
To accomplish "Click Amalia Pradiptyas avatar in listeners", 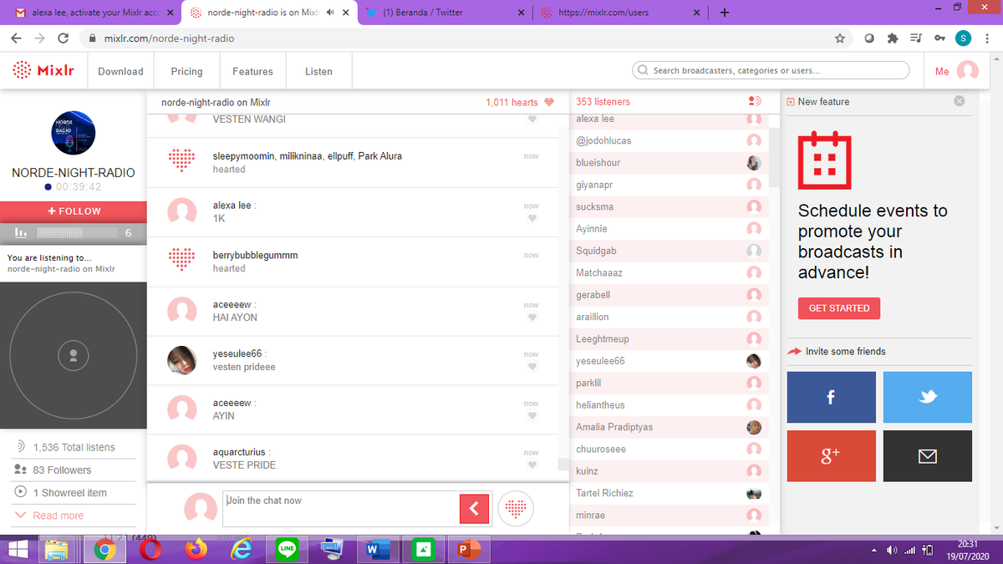I will [x=753, y=427].
